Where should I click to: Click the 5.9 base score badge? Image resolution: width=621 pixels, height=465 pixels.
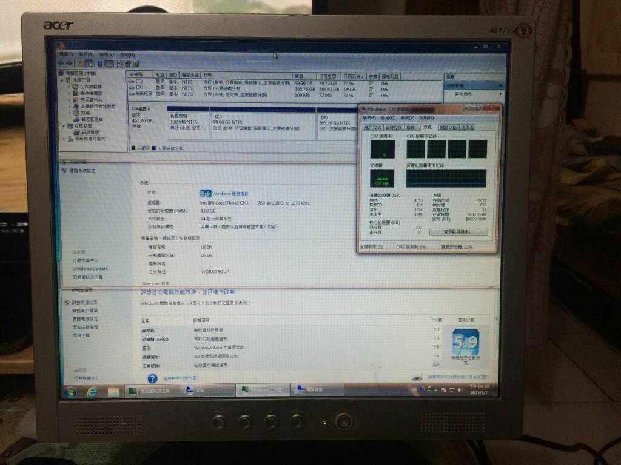coord(465,342)
